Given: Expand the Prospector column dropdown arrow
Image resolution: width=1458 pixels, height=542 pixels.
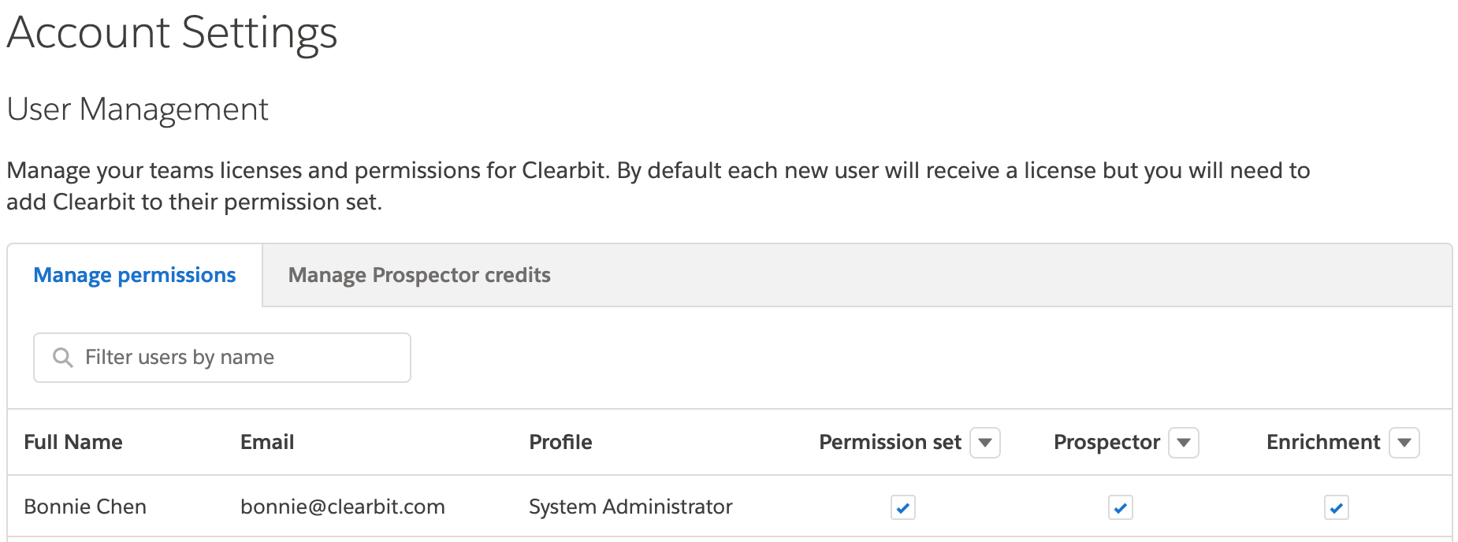Looking at the screenshot, I should [x=1183, y=443].
